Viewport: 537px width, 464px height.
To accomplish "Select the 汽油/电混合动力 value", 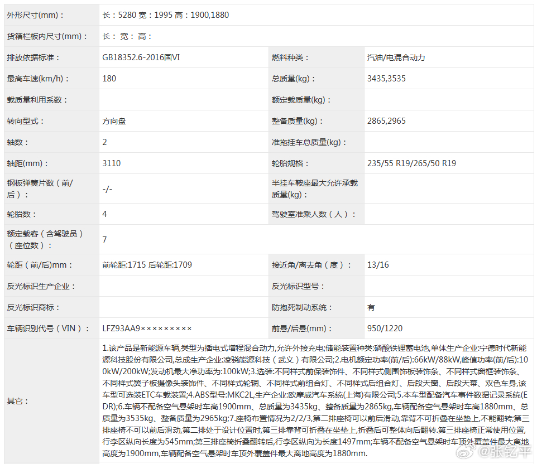I will (x=396, y=57).
